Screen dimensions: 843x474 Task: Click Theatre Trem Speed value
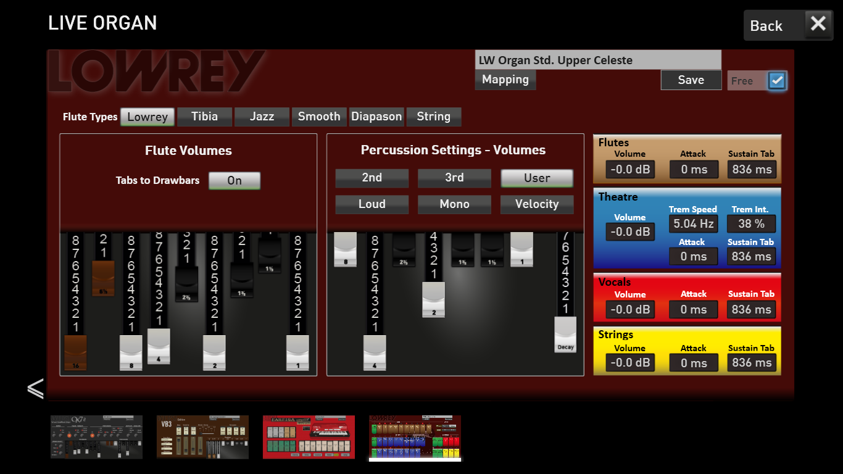694,223
